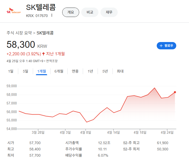Click the 3월 28일 axis label
The image size is (189, 159).
click(x=38, y=132)
